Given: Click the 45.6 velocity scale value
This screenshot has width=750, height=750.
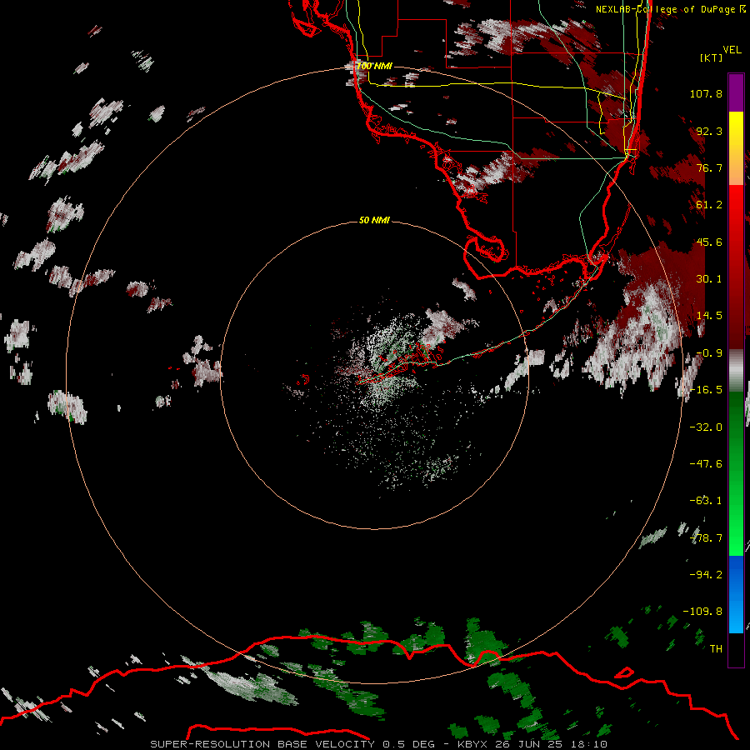Looking at the screenshot, I should [x=709, y=242].
